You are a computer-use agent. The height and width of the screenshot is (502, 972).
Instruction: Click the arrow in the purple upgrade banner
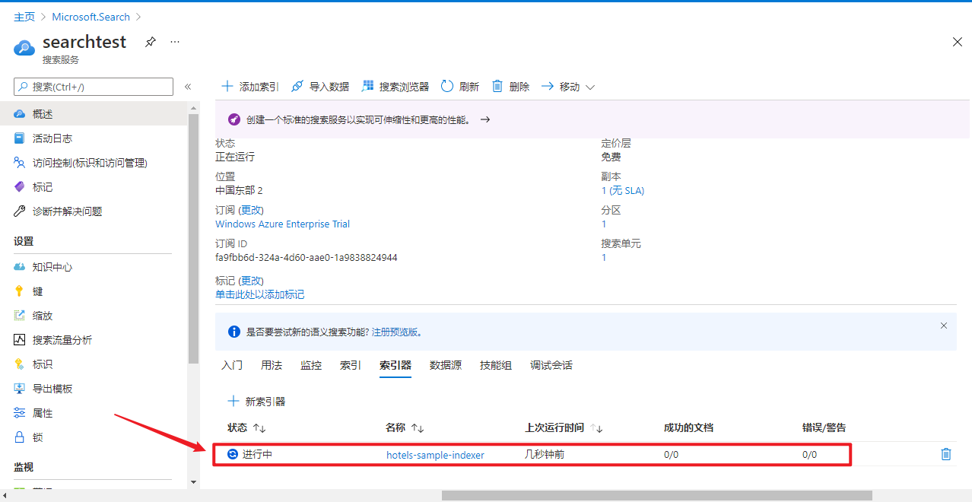coord(485,119)
